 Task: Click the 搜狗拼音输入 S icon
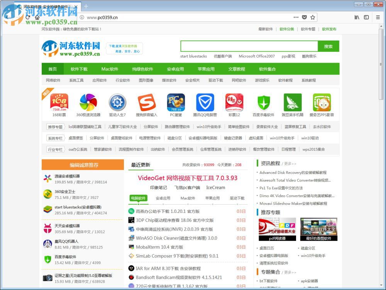(147, 102)
